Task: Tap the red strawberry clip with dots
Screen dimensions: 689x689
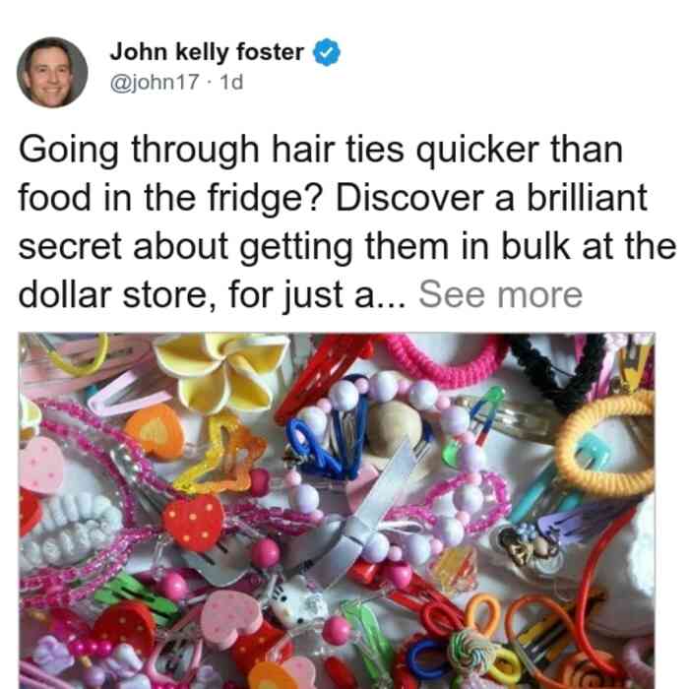Action: [x=193, y=522]
